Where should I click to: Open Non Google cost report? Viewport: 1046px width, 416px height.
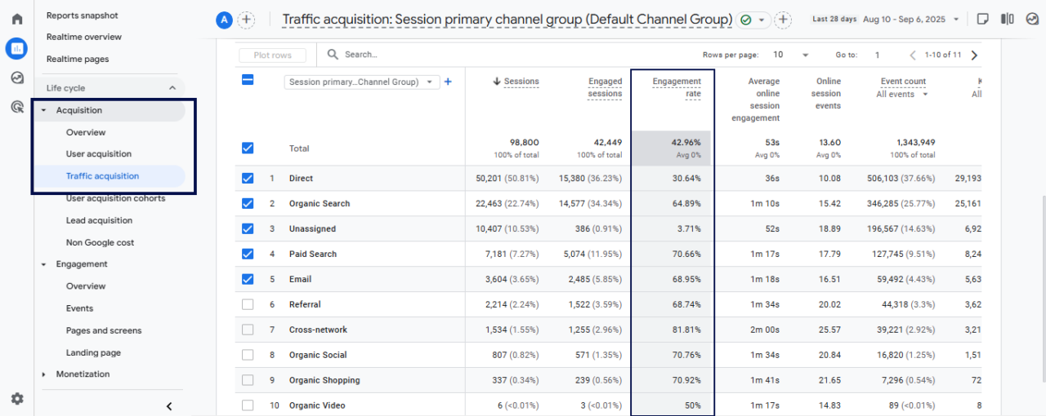[x=100, y=242]
